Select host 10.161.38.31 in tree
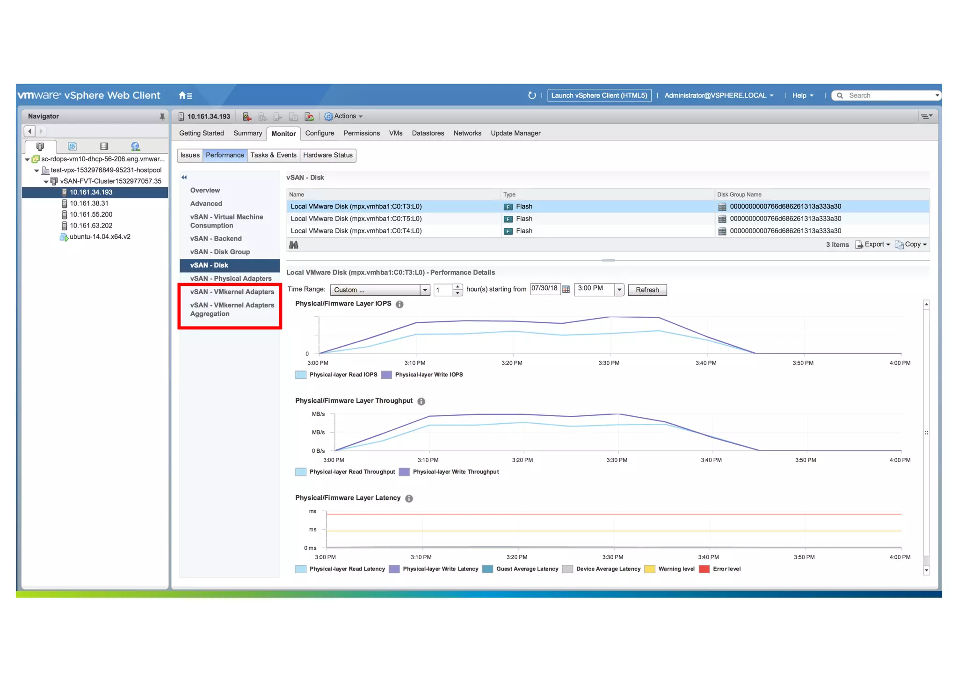This screenshot has width=958, height=676. tap(89, 204)
